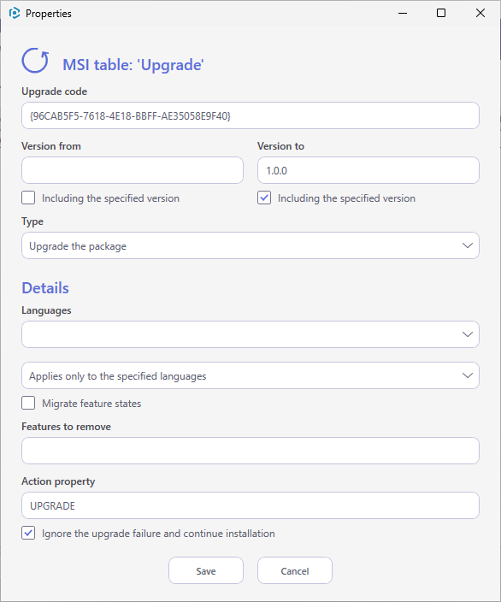Image resolution: width=501 pixels, height=602 pixels.
Task: Maximize the Properties window
Action: pyautogui.click(x=441, y=14)
